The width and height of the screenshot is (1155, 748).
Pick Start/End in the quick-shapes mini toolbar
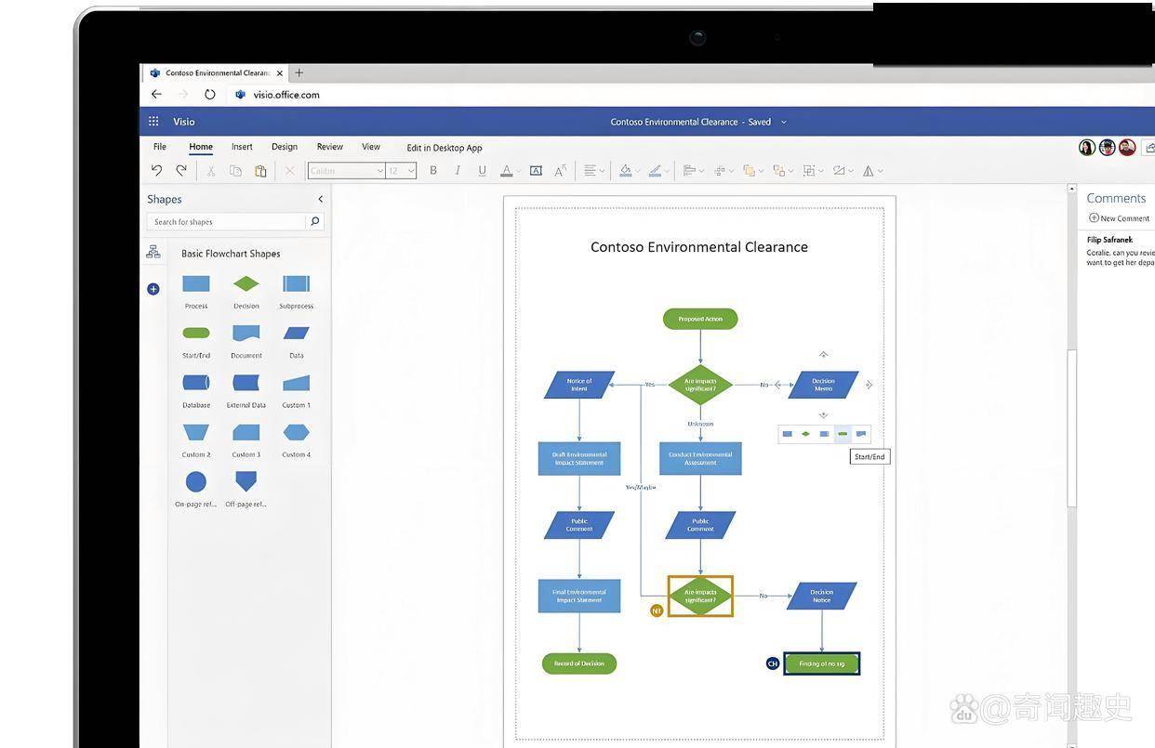(x=843, y=434)
